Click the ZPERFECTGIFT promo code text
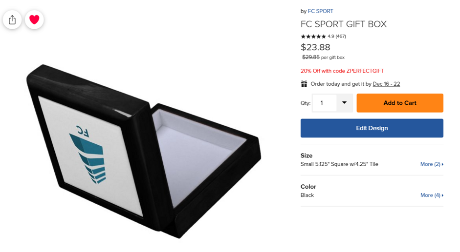 click(x=365, y=71)
